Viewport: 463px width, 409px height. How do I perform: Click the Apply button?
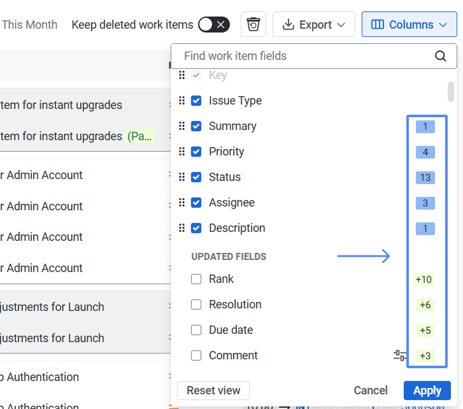pyautogui.click(x=427, y=391)
